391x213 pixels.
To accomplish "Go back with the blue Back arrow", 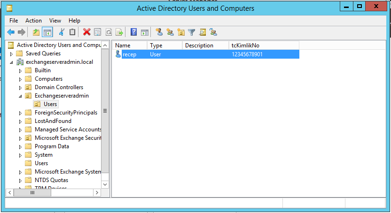I will (11, 32).
